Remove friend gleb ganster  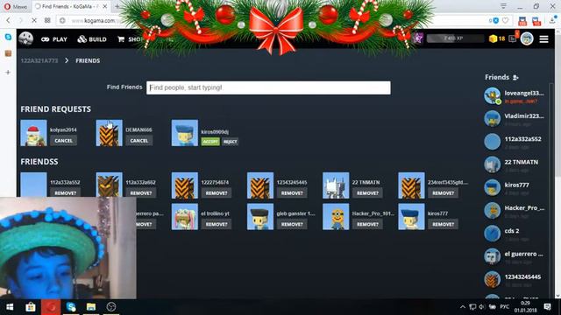(x=292, y=224)
